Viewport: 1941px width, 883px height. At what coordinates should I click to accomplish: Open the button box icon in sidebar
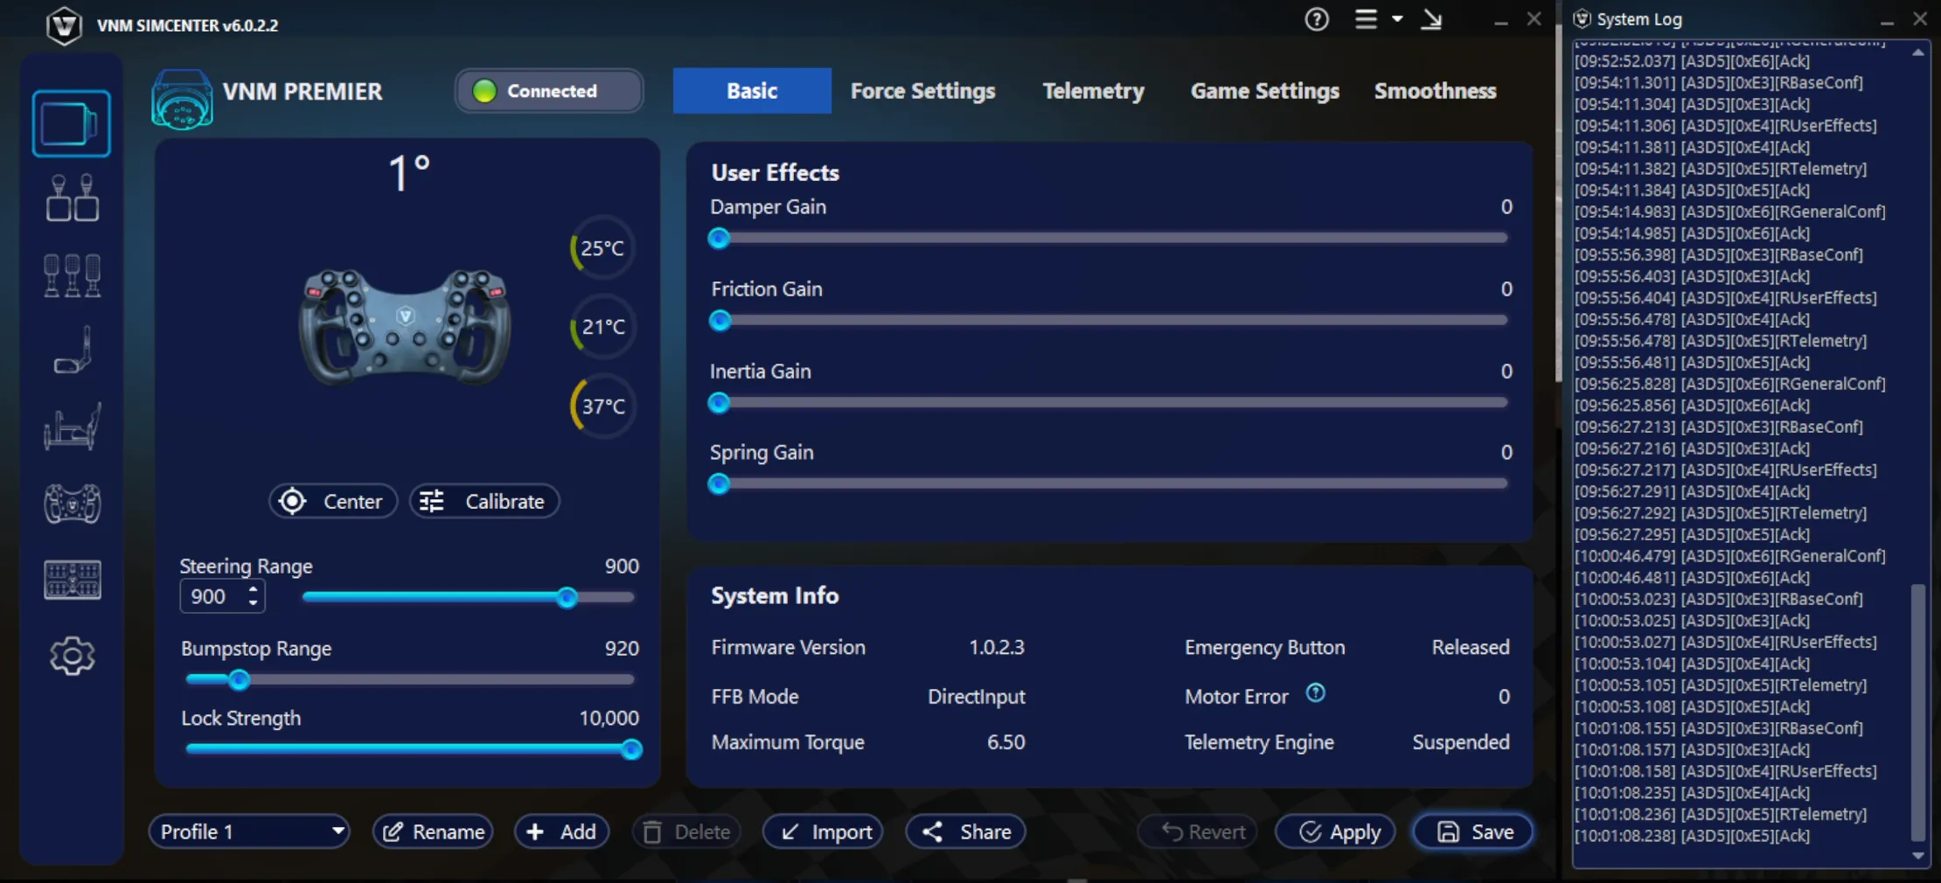pos(72,580)
